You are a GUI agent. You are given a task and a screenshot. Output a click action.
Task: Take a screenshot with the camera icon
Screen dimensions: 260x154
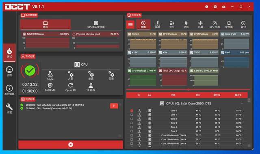[x=215, y=7]
